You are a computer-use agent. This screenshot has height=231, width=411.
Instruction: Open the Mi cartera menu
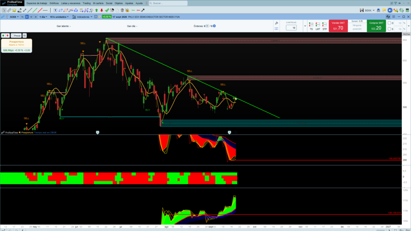tap(98, 3)
